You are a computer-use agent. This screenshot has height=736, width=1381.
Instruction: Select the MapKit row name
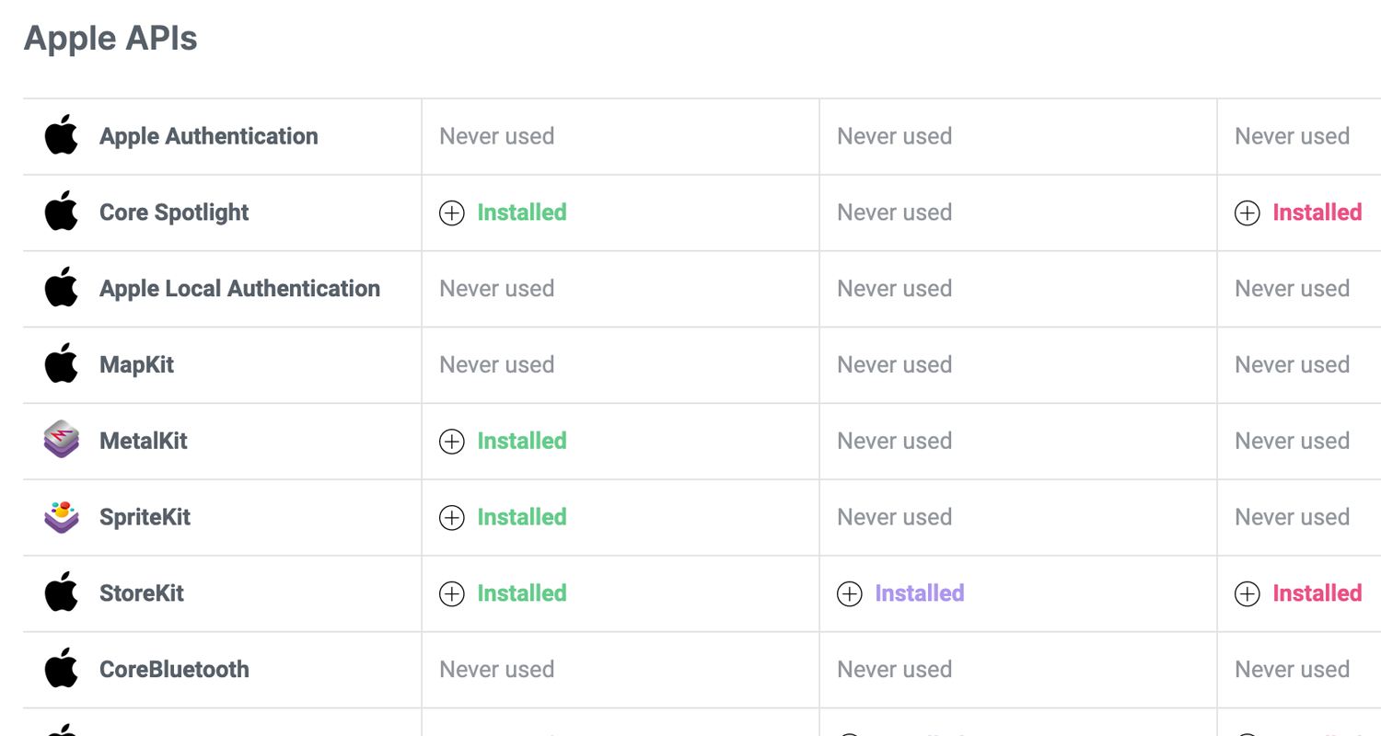(136, 365)
